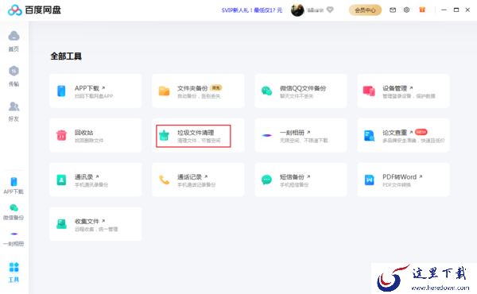The width and height of the screenshot is (477, 294).
Task: Open the 一刻相册 tool card
Action: pos(301,135)
